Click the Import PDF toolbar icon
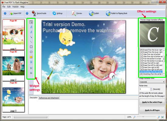 pos(11,13)
